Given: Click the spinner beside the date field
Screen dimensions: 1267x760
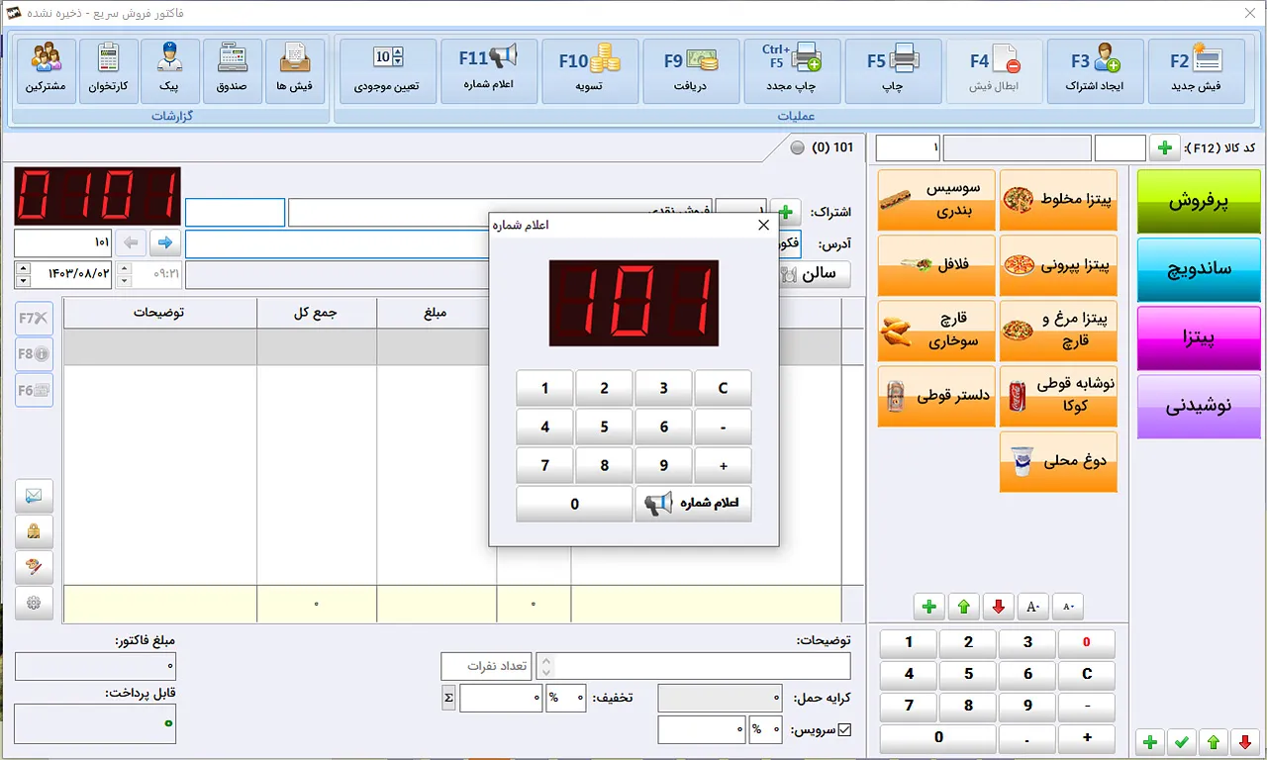Looking at the screenshot, I should click(22, 273).
